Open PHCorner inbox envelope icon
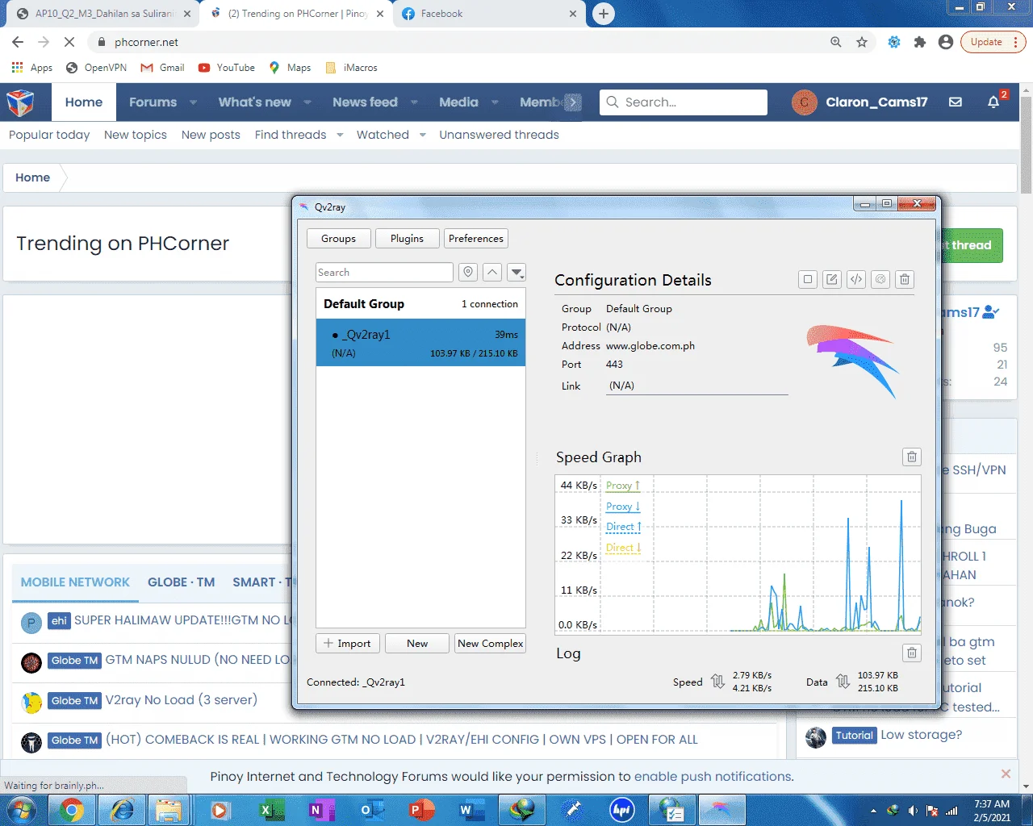1033x826 pixels. (x=956, y=102)
